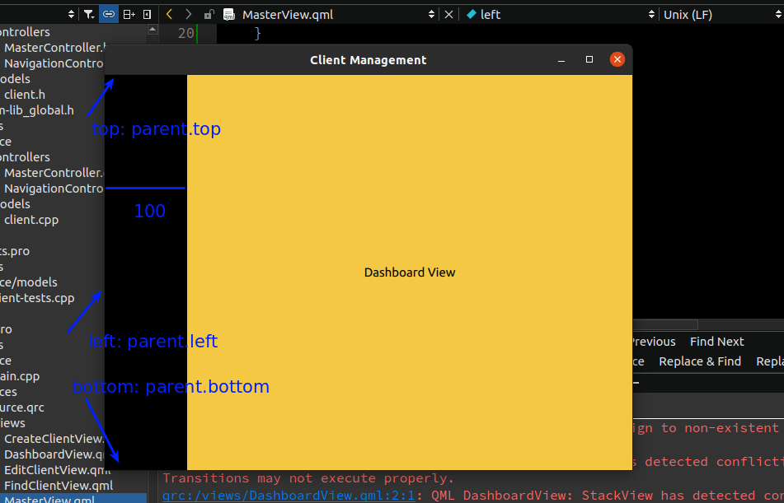
Task: Click the Find Next button
Action: pyautogui.click(x=717, y=342)
